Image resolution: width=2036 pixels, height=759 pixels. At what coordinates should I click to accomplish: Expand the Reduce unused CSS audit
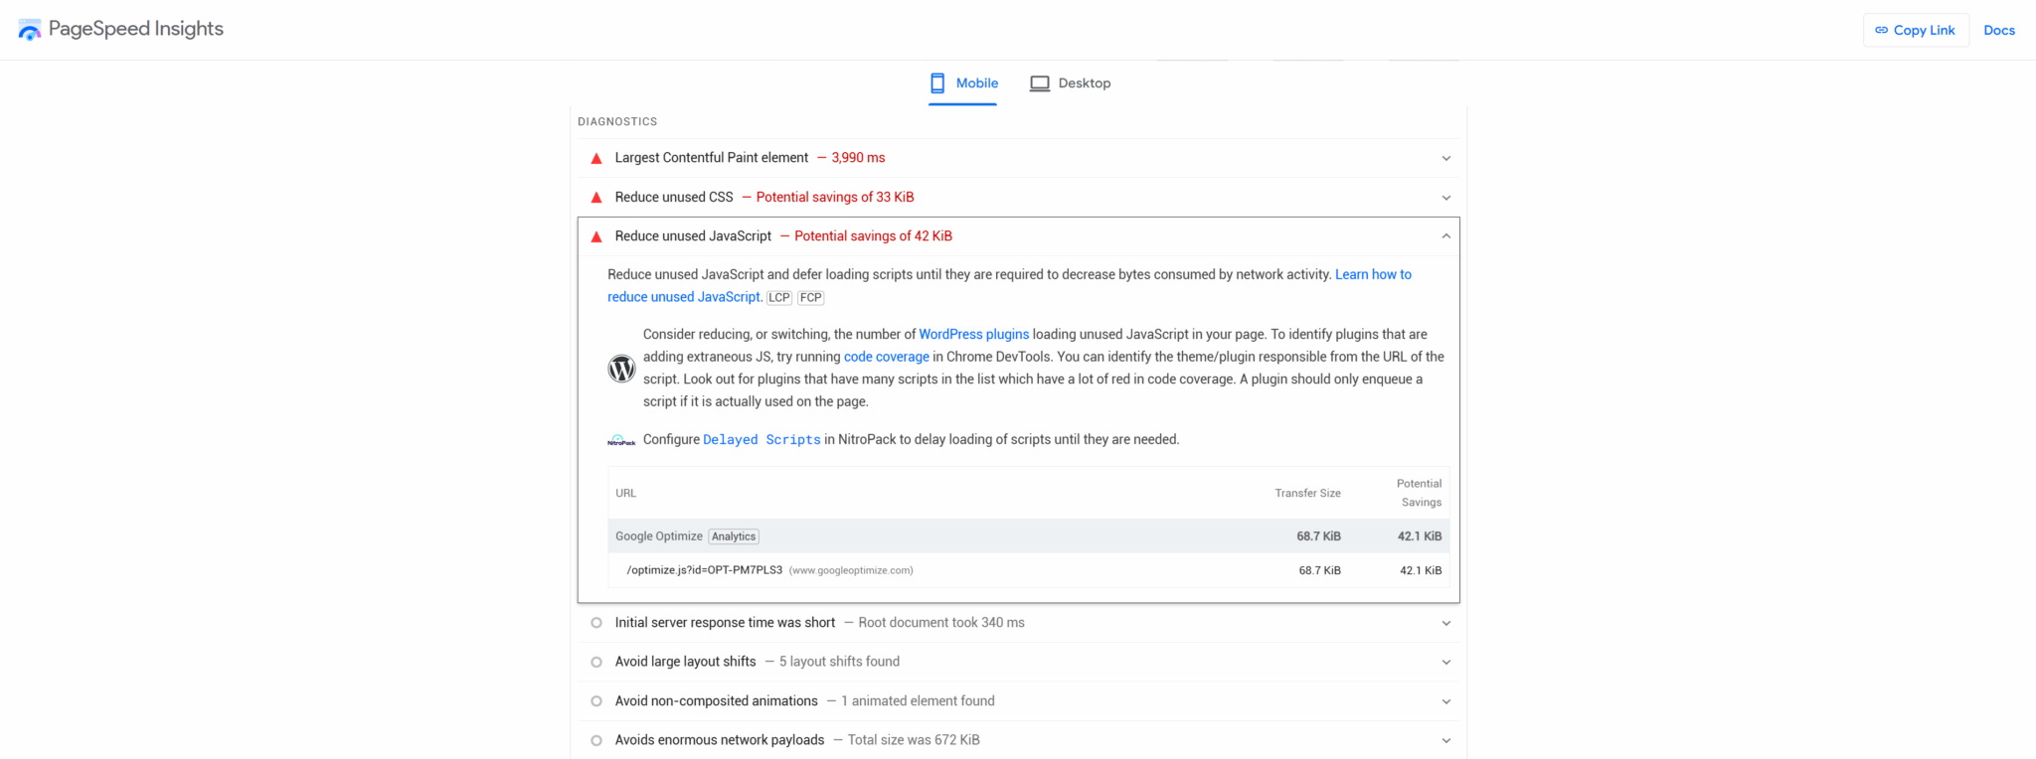pos(1446,198)
